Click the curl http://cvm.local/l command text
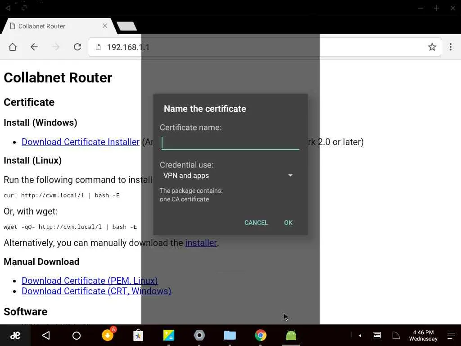This screenshot has width=461, height=346. 61,196
